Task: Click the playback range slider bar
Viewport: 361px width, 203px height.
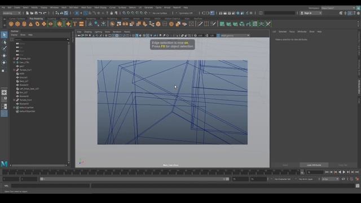Action: (x=134, y=179)
